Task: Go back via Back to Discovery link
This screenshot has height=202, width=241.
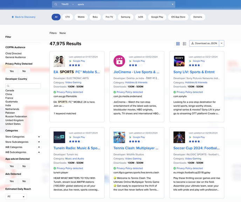Action: tap(23, 17)
